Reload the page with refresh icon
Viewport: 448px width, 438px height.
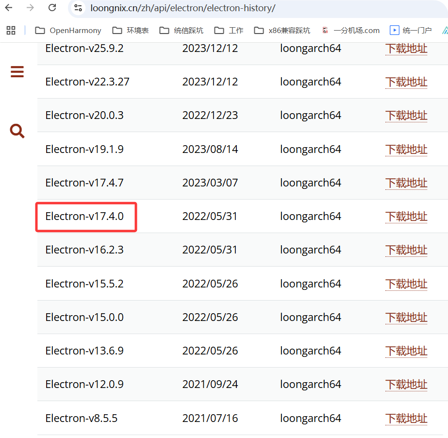click(x=52, y=7)
